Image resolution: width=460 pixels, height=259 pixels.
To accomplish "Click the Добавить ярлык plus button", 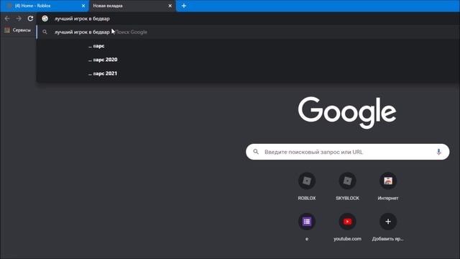I will click(388, 222).
